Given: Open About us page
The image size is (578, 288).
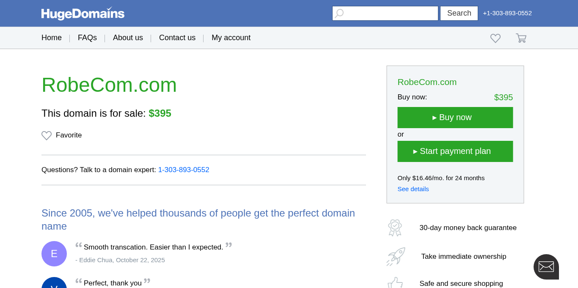Looking at the screenshot, I should click(x=128, y=38).
